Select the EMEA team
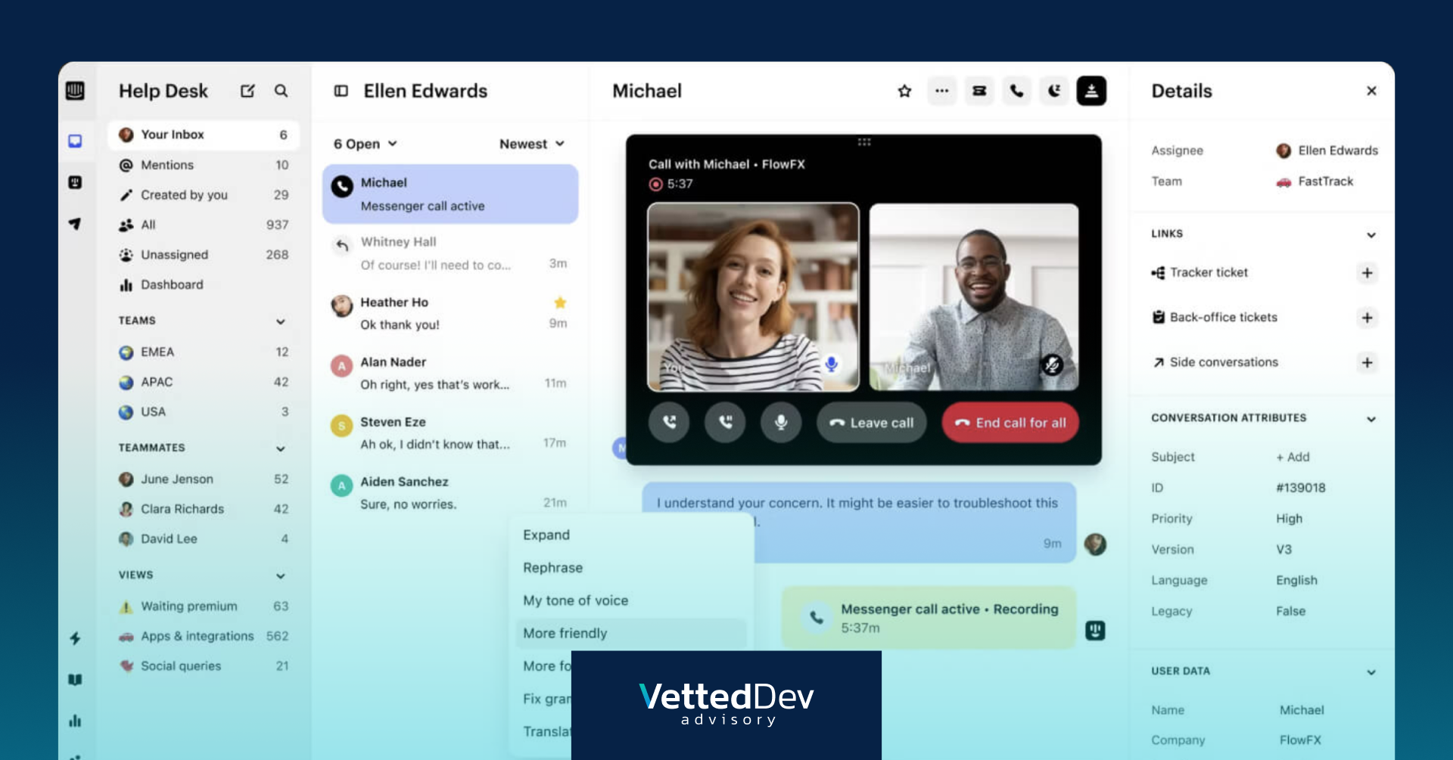 (204, 352)
